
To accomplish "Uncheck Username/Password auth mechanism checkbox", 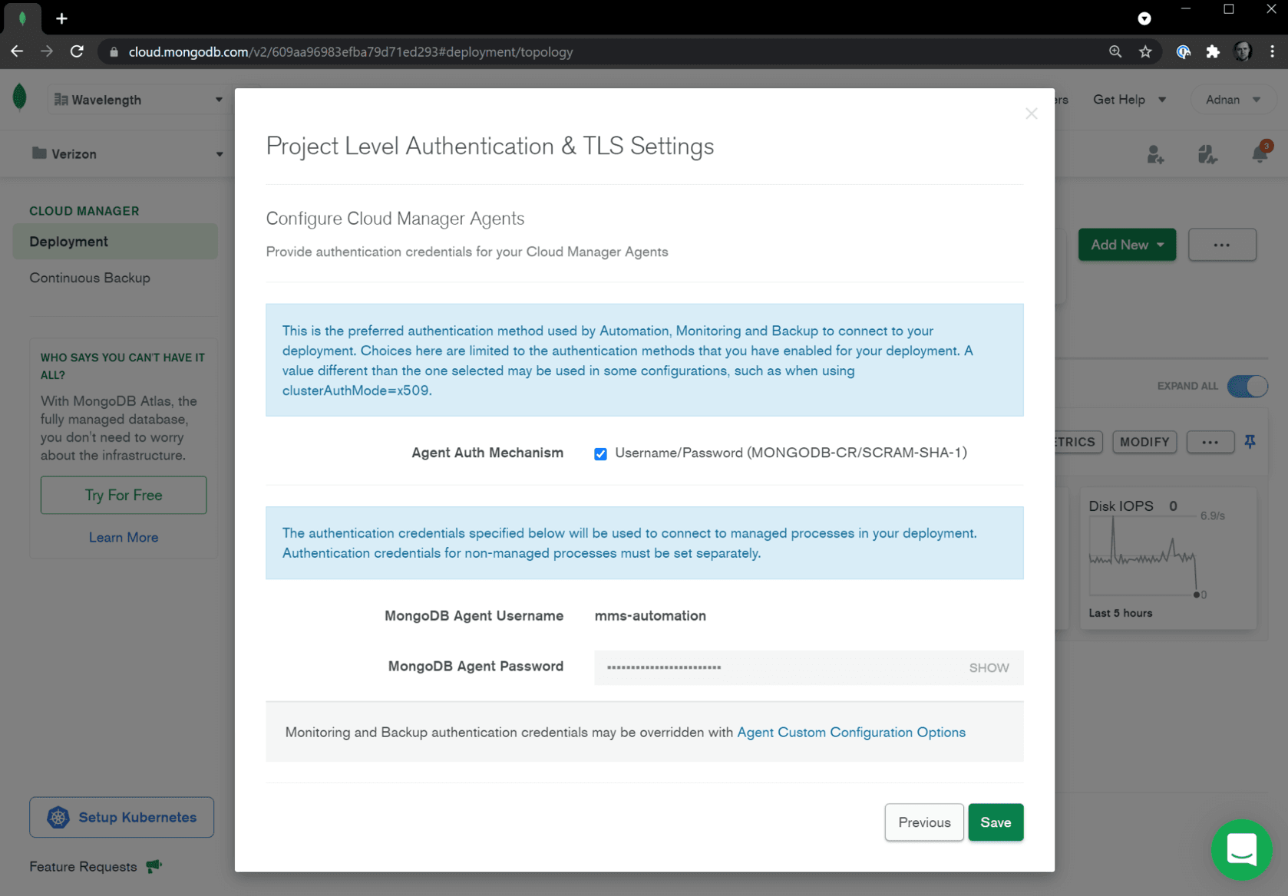I will 600,454.
